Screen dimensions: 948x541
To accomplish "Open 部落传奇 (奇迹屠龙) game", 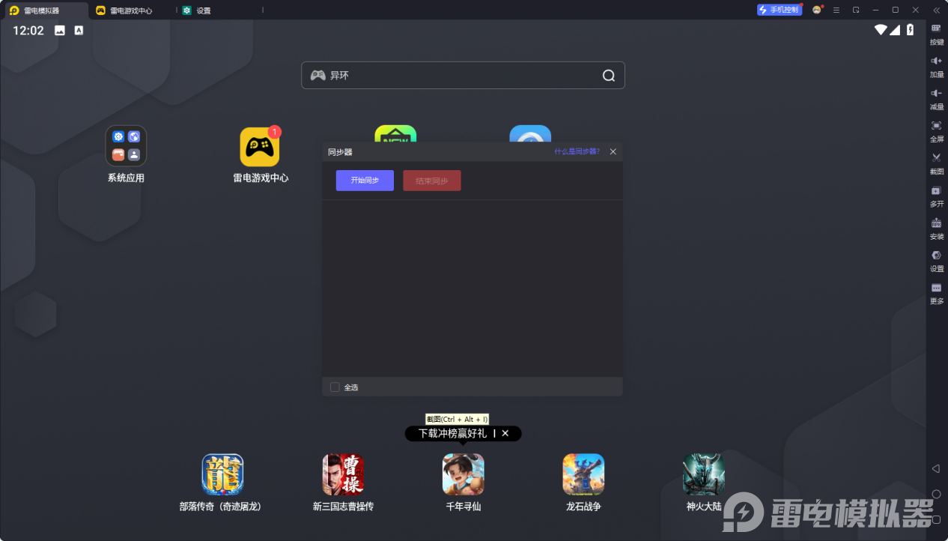I will coord(222,474).
